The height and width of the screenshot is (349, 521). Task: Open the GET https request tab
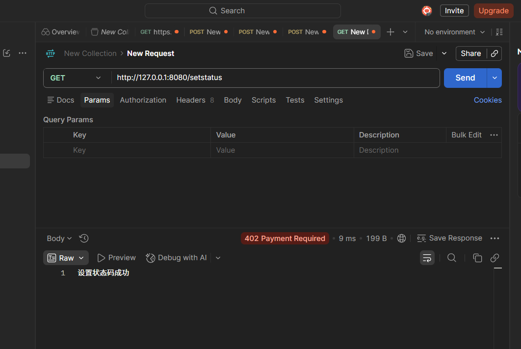[x=159, y=32]
